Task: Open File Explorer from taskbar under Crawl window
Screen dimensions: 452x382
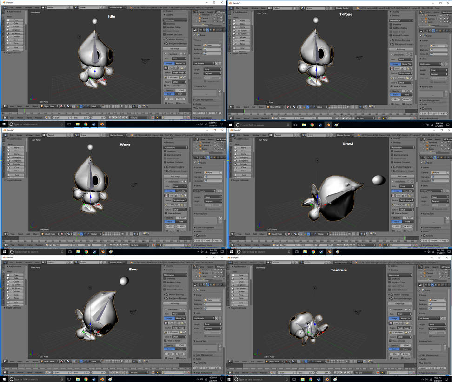Action: [305, 252]
